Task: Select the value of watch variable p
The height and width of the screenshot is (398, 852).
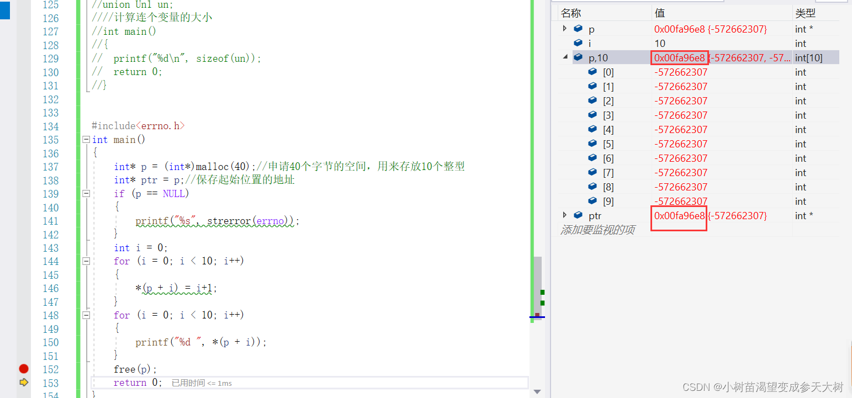Action: (x=711, y=29)
